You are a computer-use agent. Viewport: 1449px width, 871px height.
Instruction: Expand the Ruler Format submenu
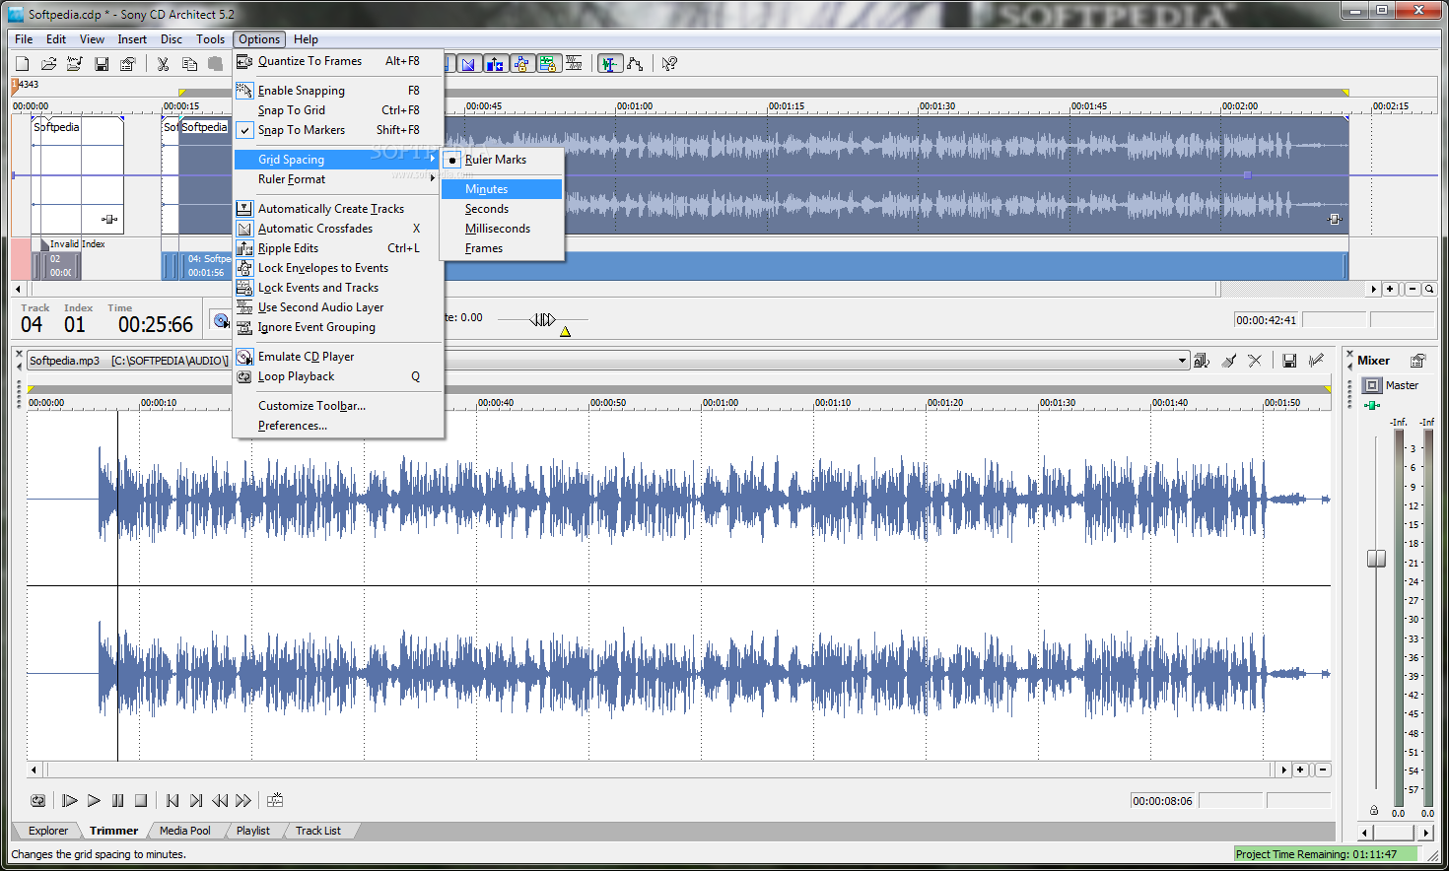[338, 179]
